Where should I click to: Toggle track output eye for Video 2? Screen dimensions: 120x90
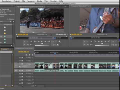(x=20, y=61)
